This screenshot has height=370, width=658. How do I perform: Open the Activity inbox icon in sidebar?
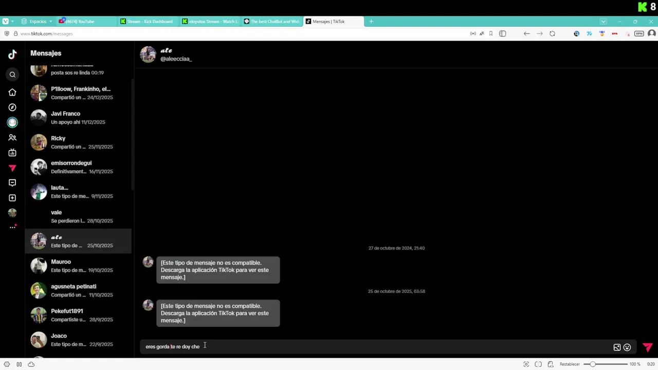12,183
